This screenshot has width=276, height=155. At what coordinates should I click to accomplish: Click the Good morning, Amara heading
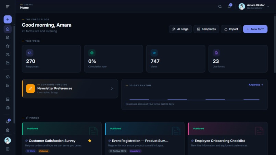point(47,25)
